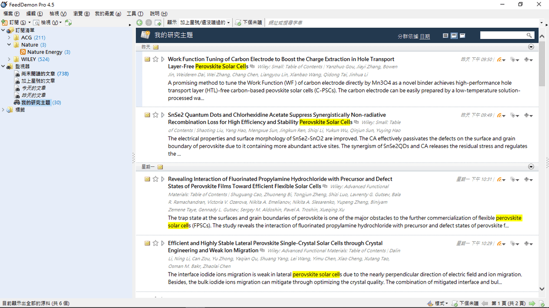Open the 檢視 menu in the menu bar
This screenshot has height=308, width=549.
point(58,14)
